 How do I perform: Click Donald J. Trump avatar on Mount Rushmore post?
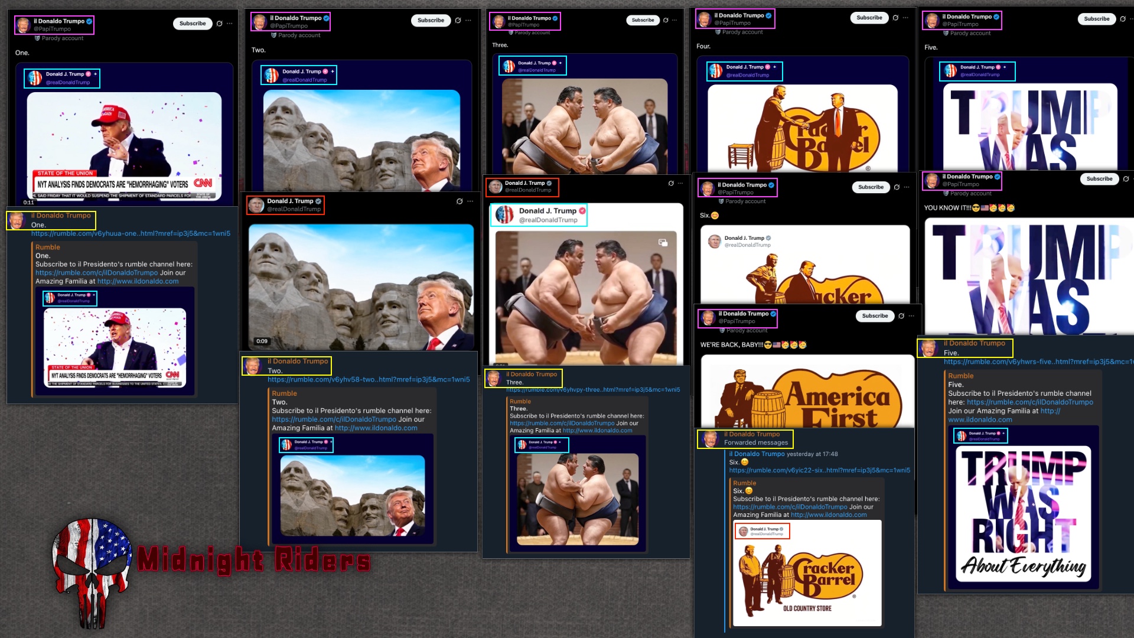tap(256, 205)
